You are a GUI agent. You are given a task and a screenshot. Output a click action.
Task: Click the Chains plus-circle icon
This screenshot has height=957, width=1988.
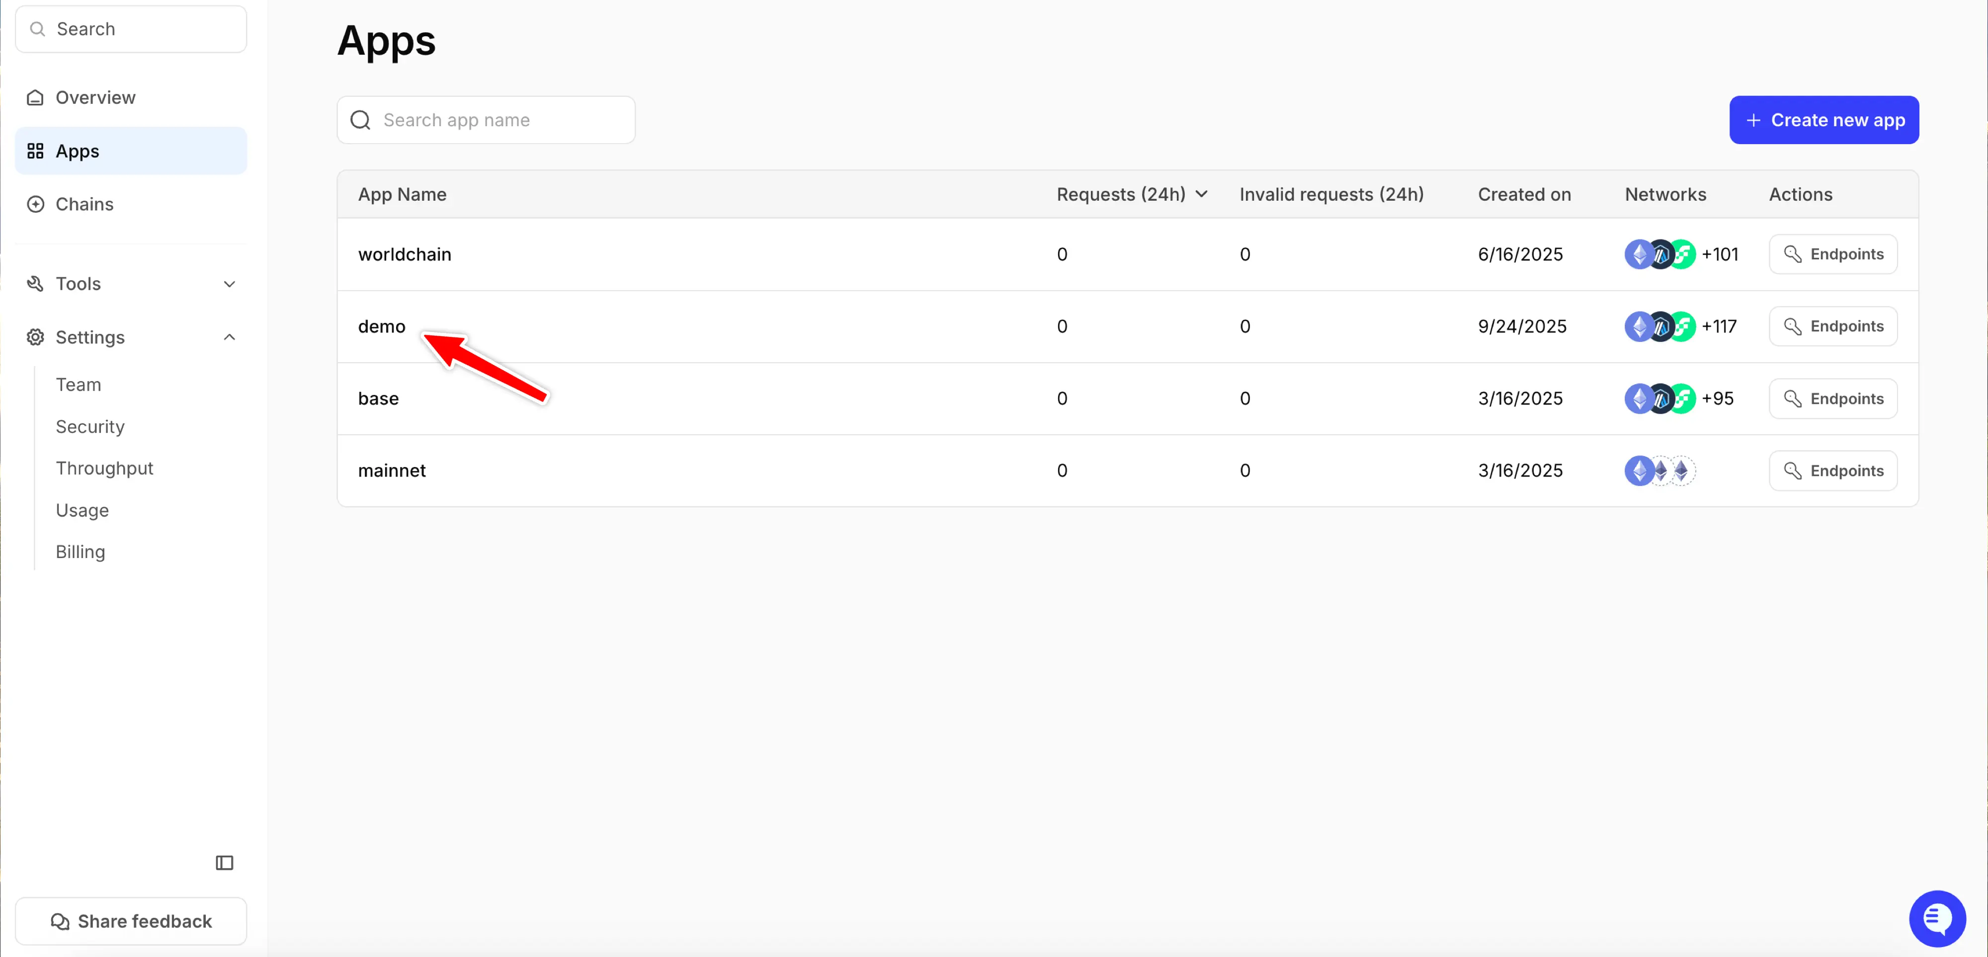tap(35, 204)
